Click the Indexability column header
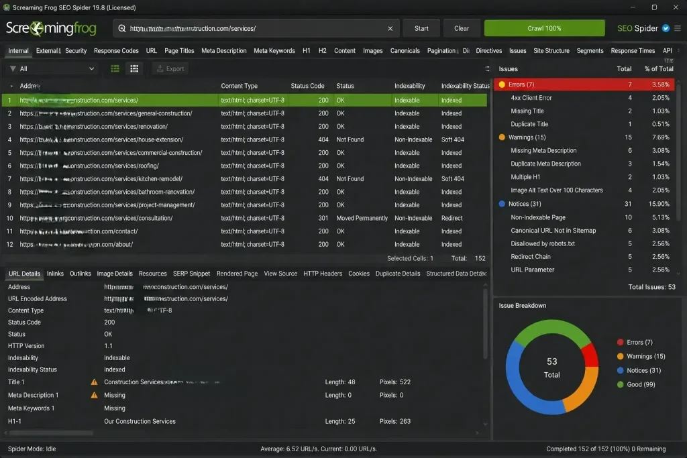The height and width of the screenshot is (458, 687). (x=410, y=86)
